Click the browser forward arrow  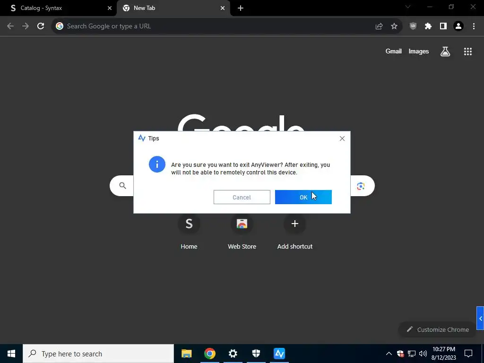pos(26,26)
